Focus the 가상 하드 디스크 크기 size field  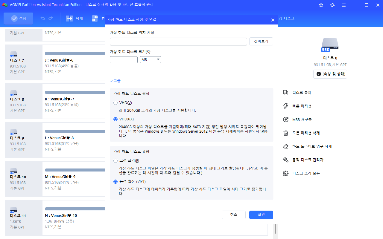124,60
